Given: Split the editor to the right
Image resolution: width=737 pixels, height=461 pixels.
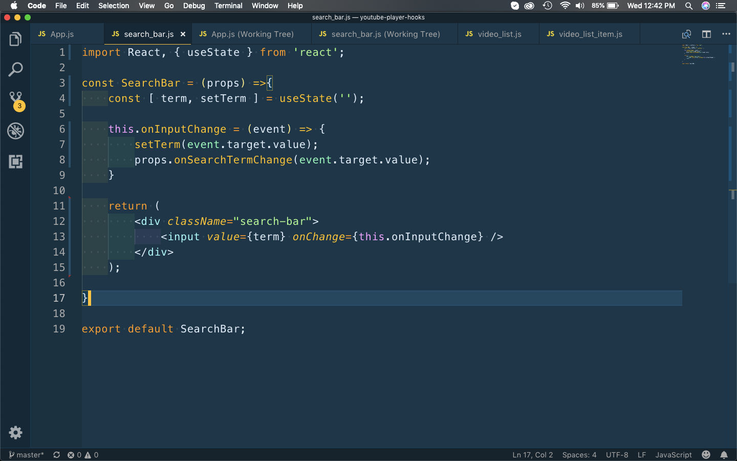Looking at the screenshot, I should pos(706,34).
